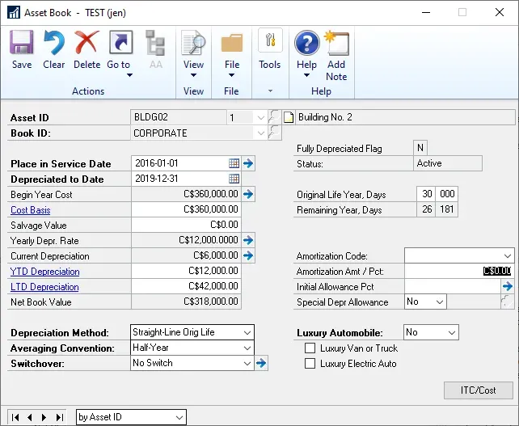Image resolution: width=519 pixels, height=426 pixels.
Task: Expand the Depreciation Method dropdown
Action: coord(247,332)
